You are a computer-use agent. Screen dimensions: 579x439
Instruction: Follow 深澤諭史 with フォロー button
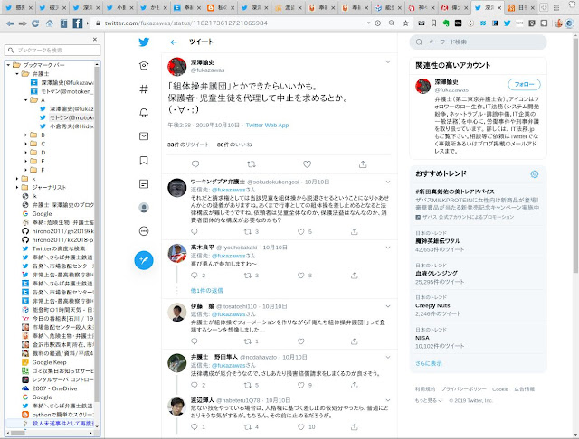pyautogui.click(x=524, y=84)
